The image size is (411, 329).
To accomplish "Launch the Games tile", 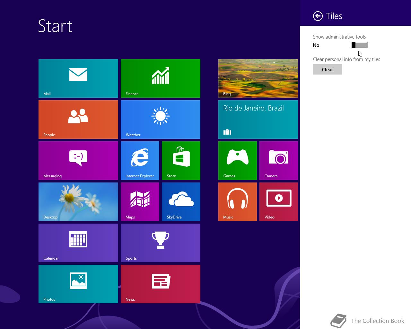I will click(x=238, y=161).
